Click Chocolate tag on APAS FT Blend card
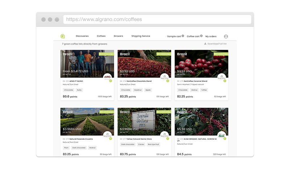 tap(69, 90)
